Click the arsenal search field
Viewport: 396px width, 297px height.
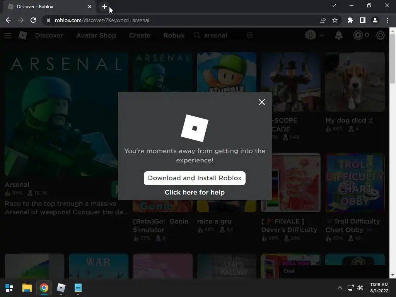click(x=224, y=35)
